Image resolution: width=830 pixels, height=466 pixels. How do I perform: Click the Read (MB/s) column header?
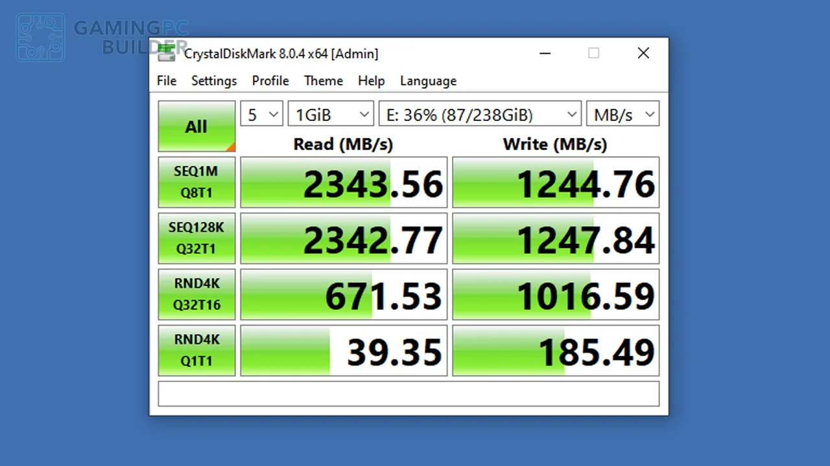pyautogui.click(x=343, y=144)
